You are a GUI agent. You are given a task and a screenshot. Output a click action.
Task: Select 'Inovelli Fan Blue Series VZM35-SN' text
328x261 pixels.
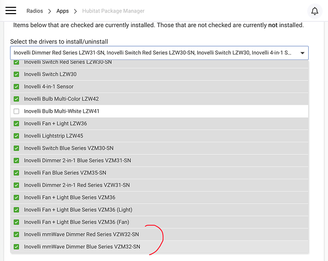click(65, 173)
